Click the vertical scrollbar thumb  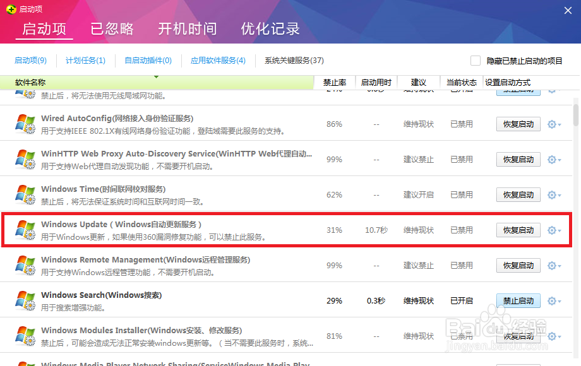[x=576, y=115]
